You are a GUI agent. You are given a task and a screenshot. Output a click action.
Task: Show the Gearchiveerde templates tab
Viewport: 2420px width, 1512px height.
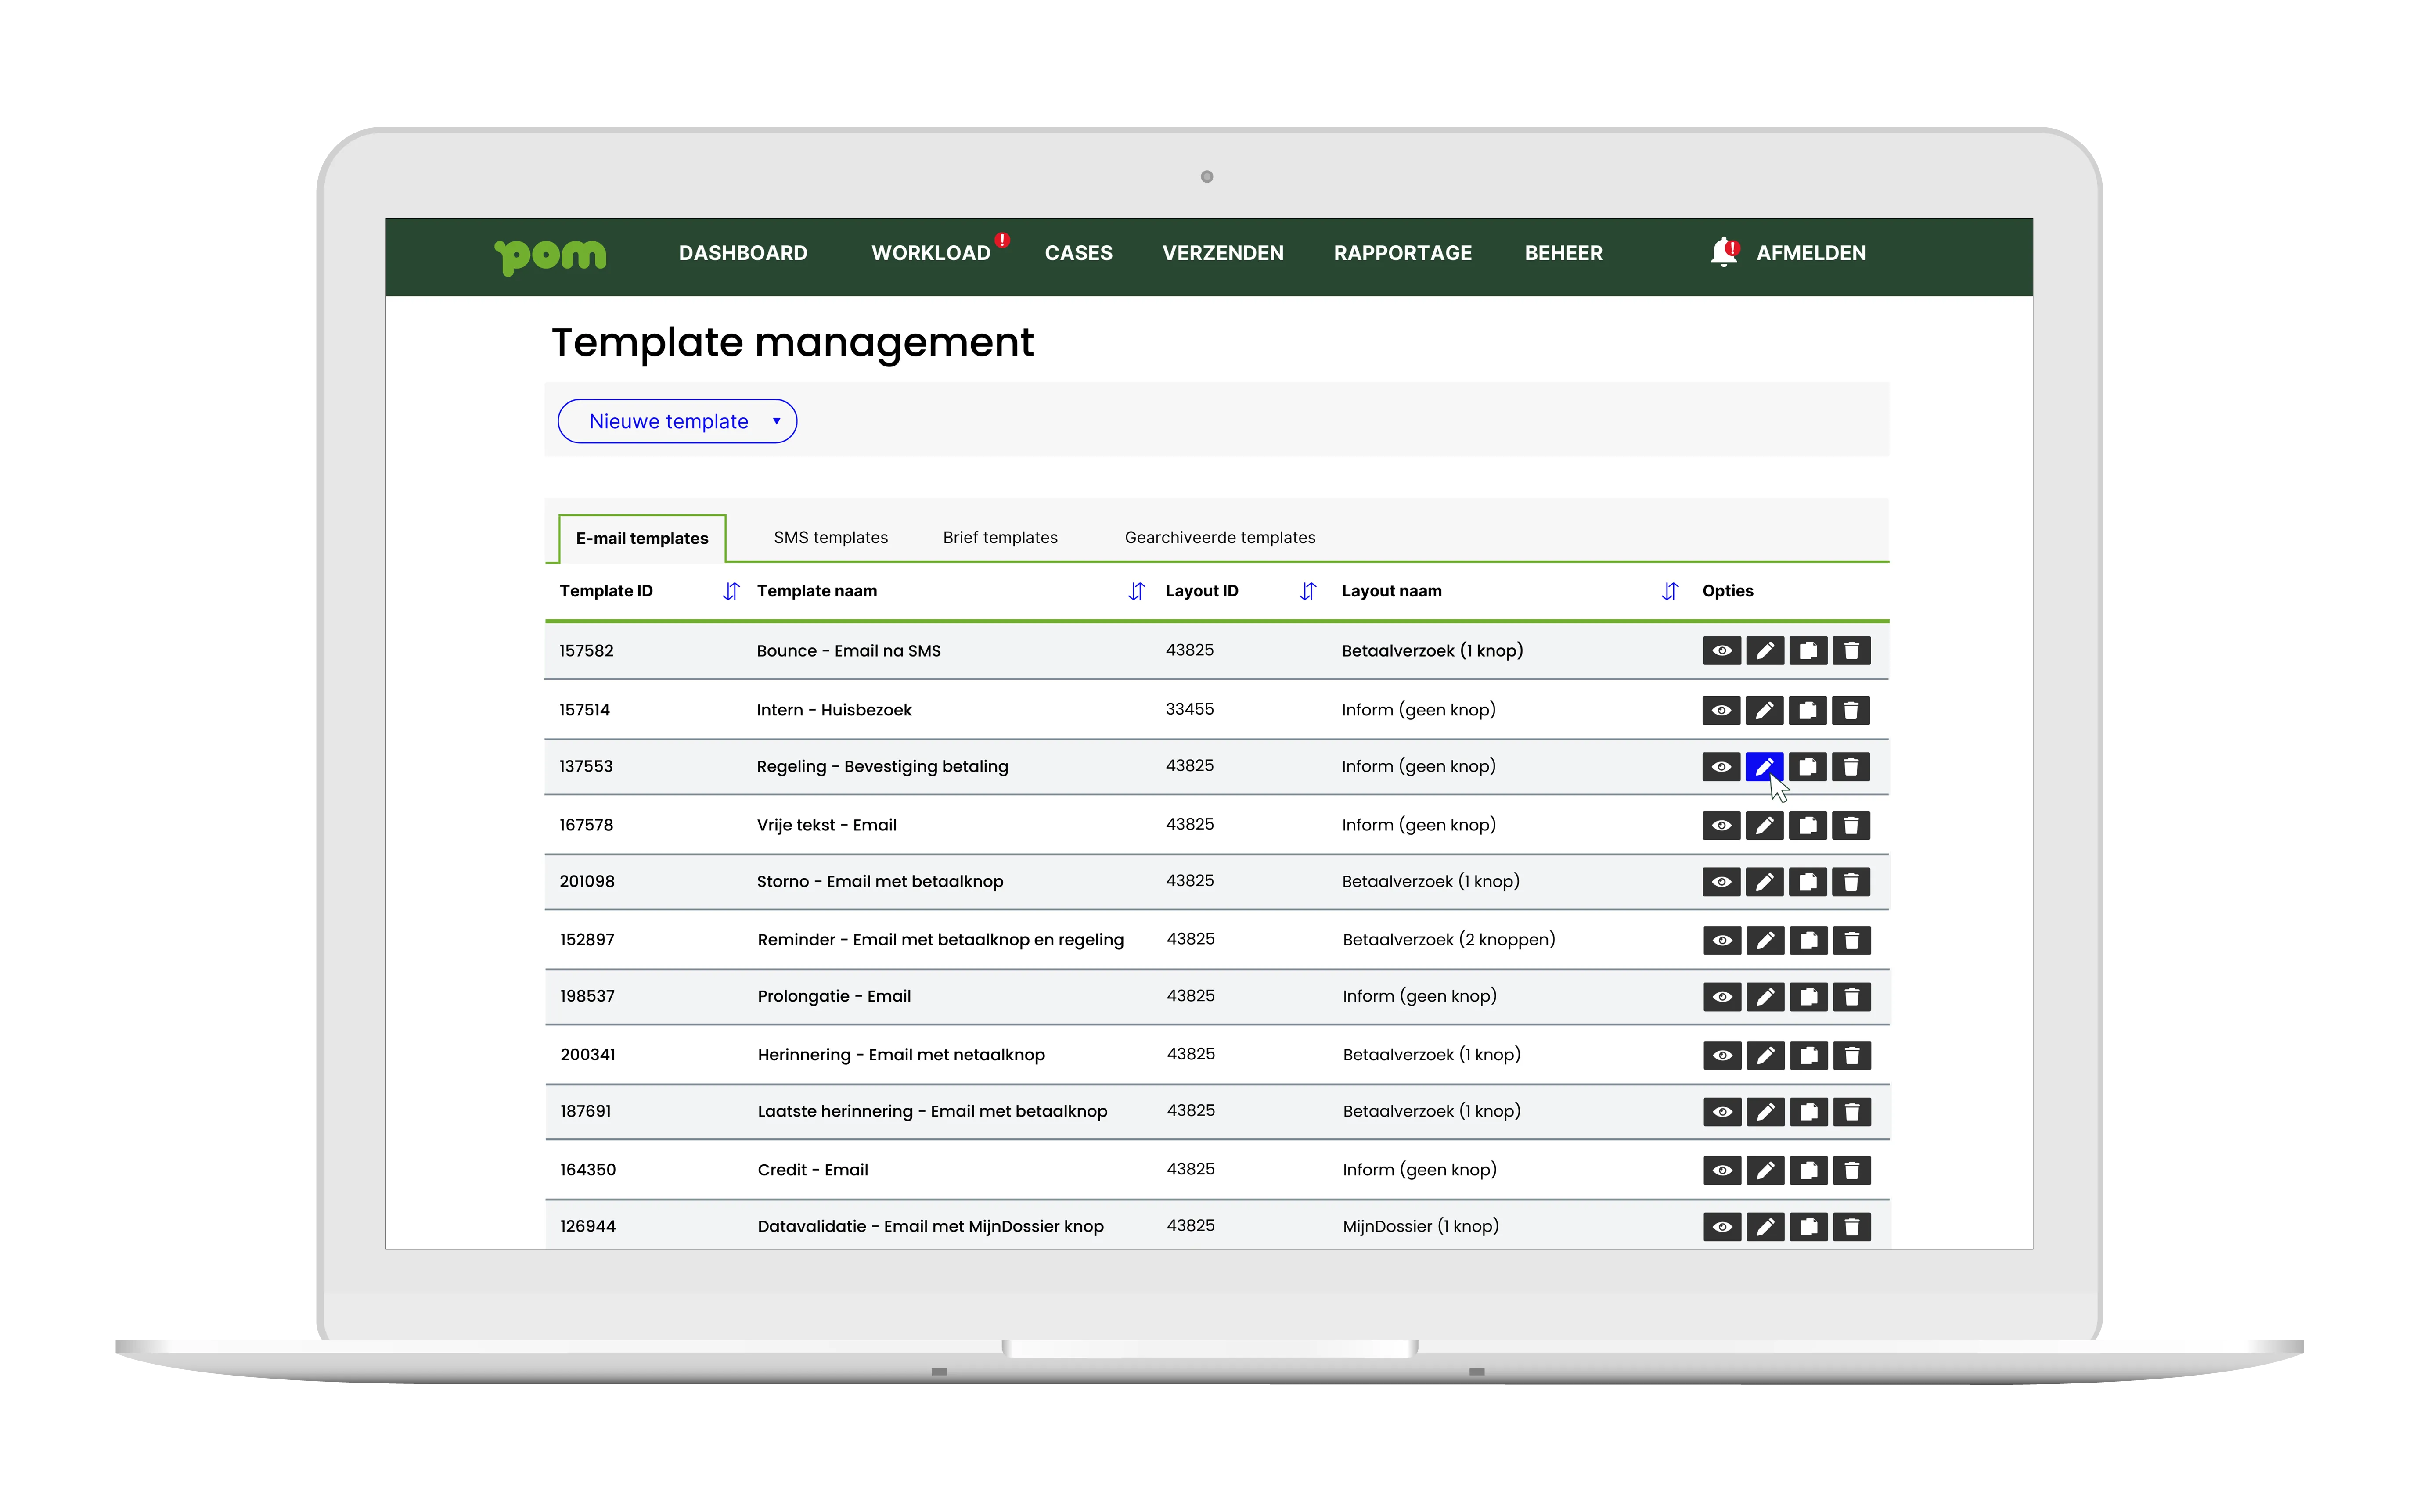click(1220, 538)
